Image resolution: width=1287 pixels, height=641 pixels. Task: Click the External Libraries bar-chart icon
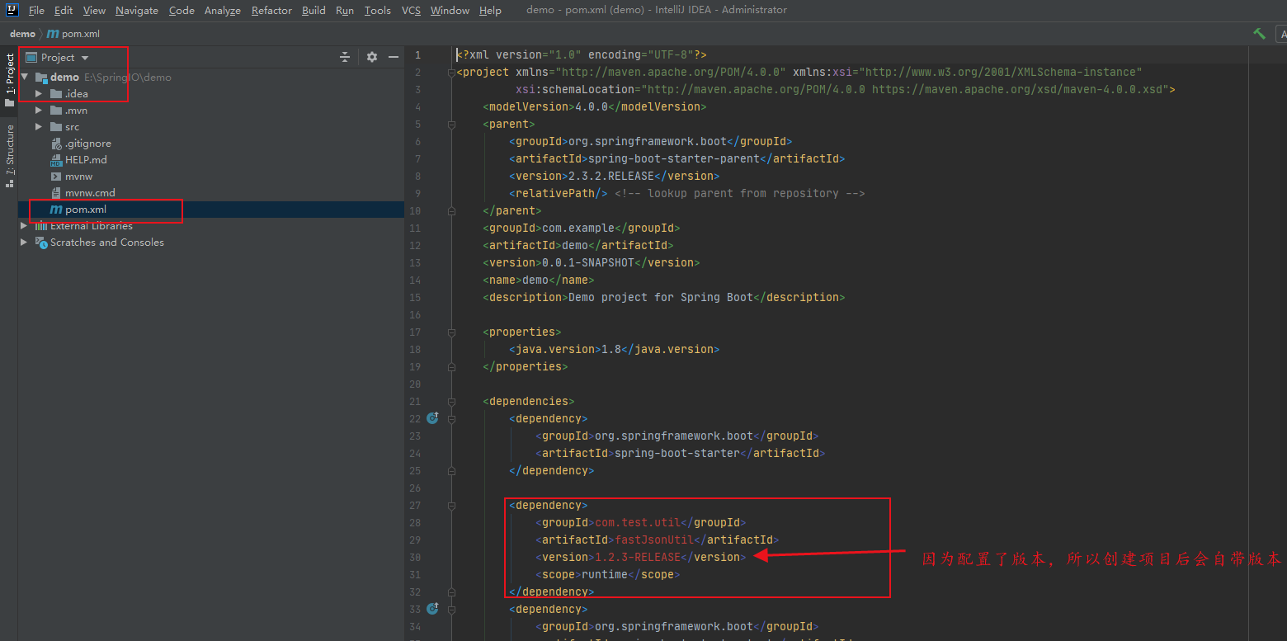click(41, 226)
